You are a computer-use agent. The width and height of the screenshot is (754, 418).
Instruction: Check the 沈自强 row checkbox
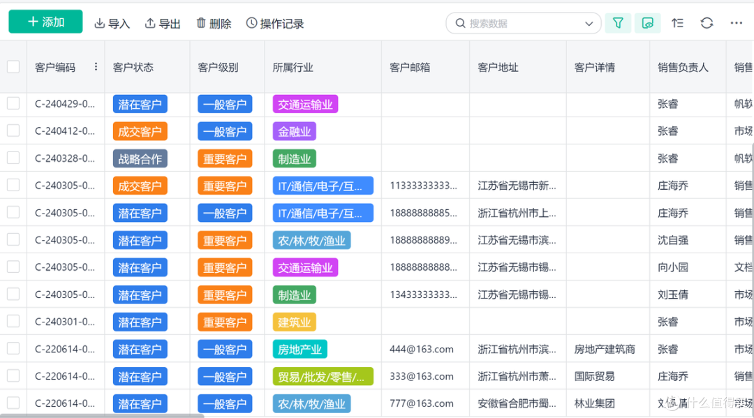tap(13, 239)
